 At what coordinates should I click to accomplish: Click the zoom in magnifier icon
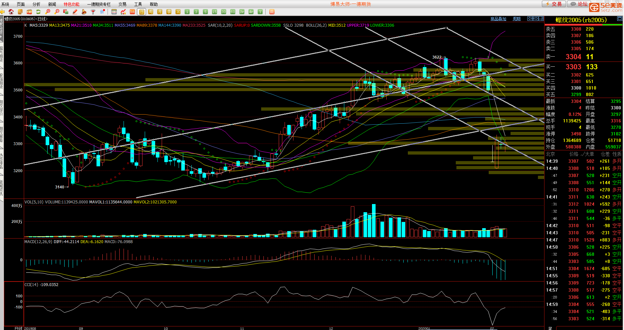coord(48,12)
